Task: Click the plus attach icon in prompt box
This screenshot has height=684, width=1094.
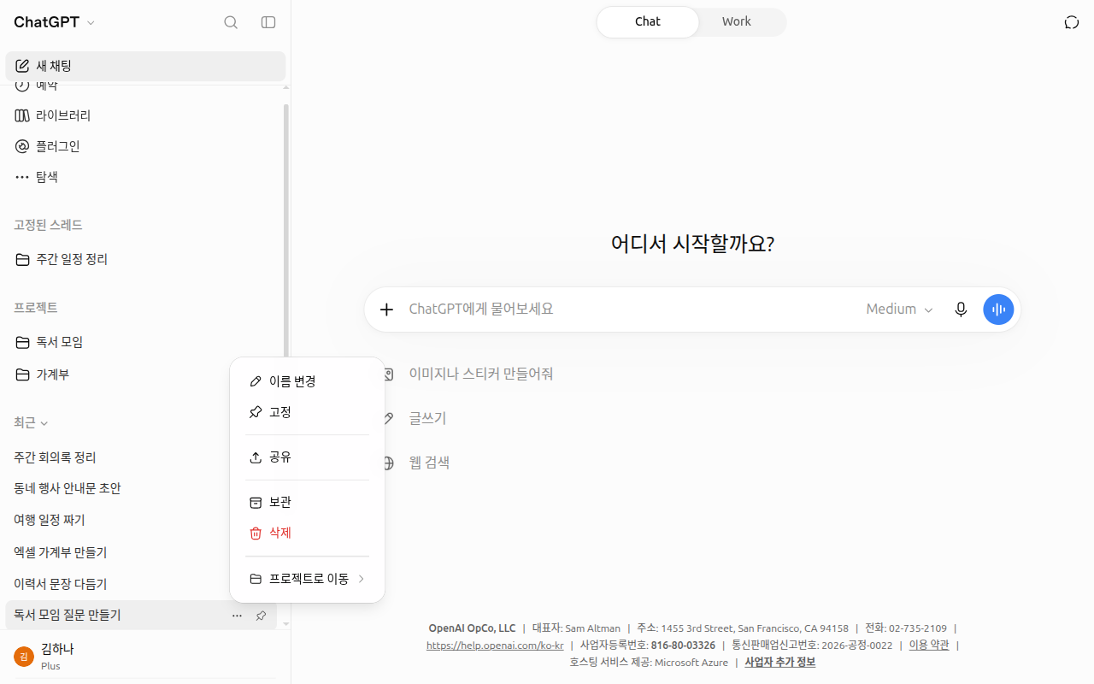Action: pos(386,310)
